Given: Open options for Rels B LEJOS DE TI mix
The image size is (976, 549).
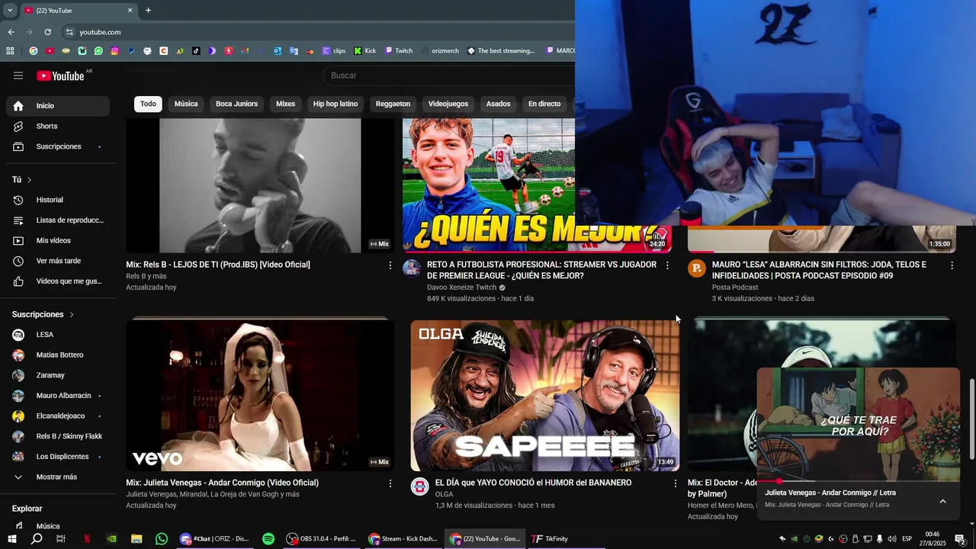Looking at the screenshot, I should pos(390,265).
